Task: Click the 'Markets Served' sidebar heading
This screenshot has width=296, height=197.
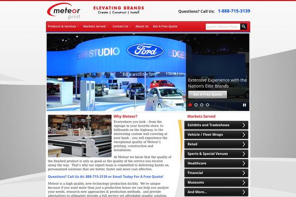Action: pos(201,116)
